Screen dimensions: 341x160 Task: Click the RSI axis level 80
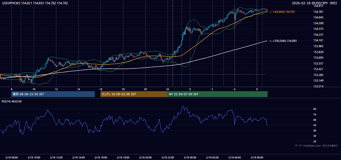(315, 109)
